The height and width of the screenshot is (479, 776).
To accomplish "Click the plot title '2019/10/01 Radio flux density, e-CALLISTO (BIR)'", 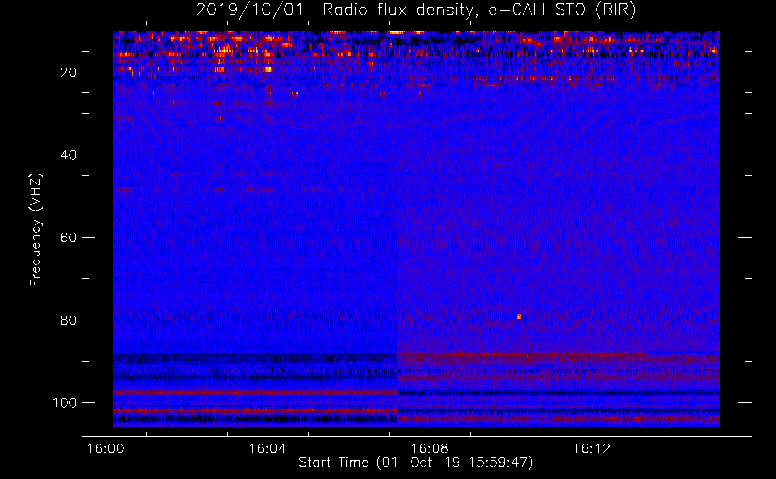I will 416,10.
